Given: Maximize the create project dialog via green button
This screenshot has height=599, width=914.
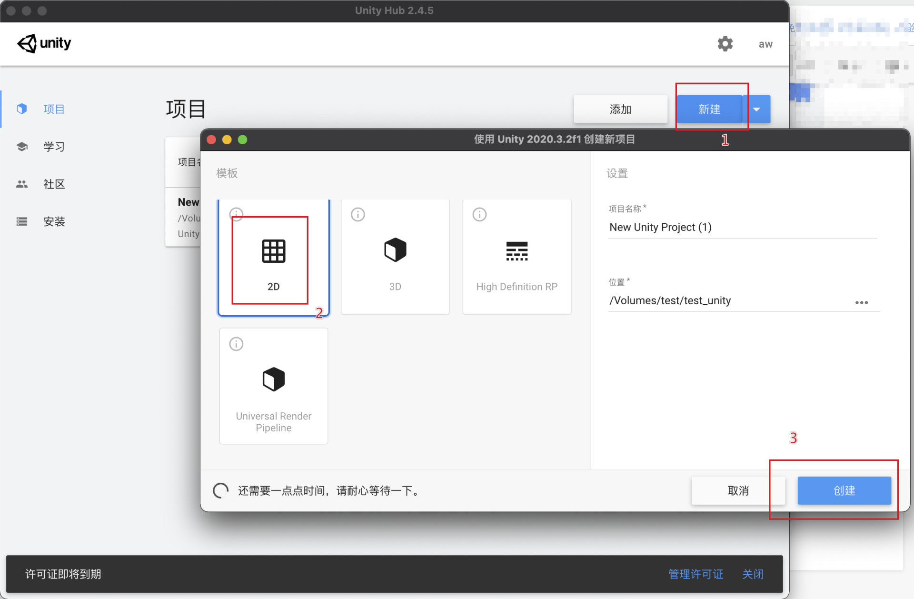Looking at the screenshot, I should tap(243, 140).
